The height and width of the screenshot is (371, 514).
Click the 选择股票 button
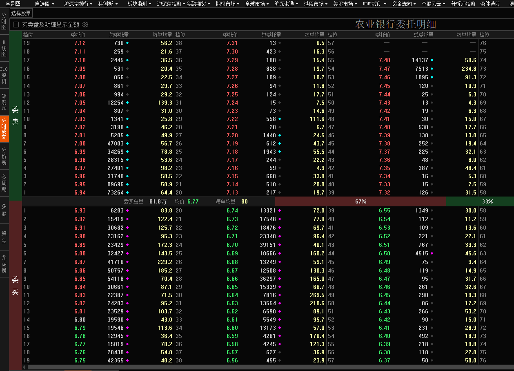coord(21,13)
